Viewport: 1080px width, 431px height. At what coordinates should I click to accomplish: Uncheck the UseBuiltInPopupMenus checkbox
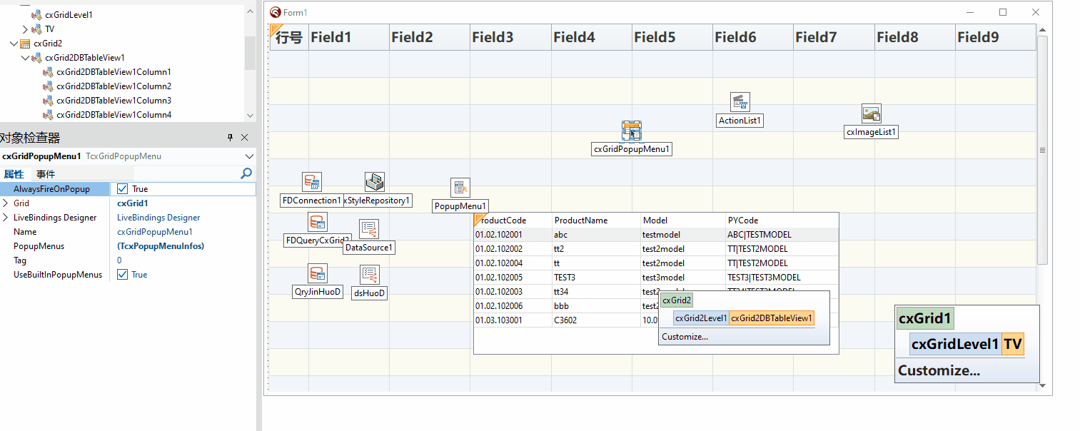(x=123, y=275)
